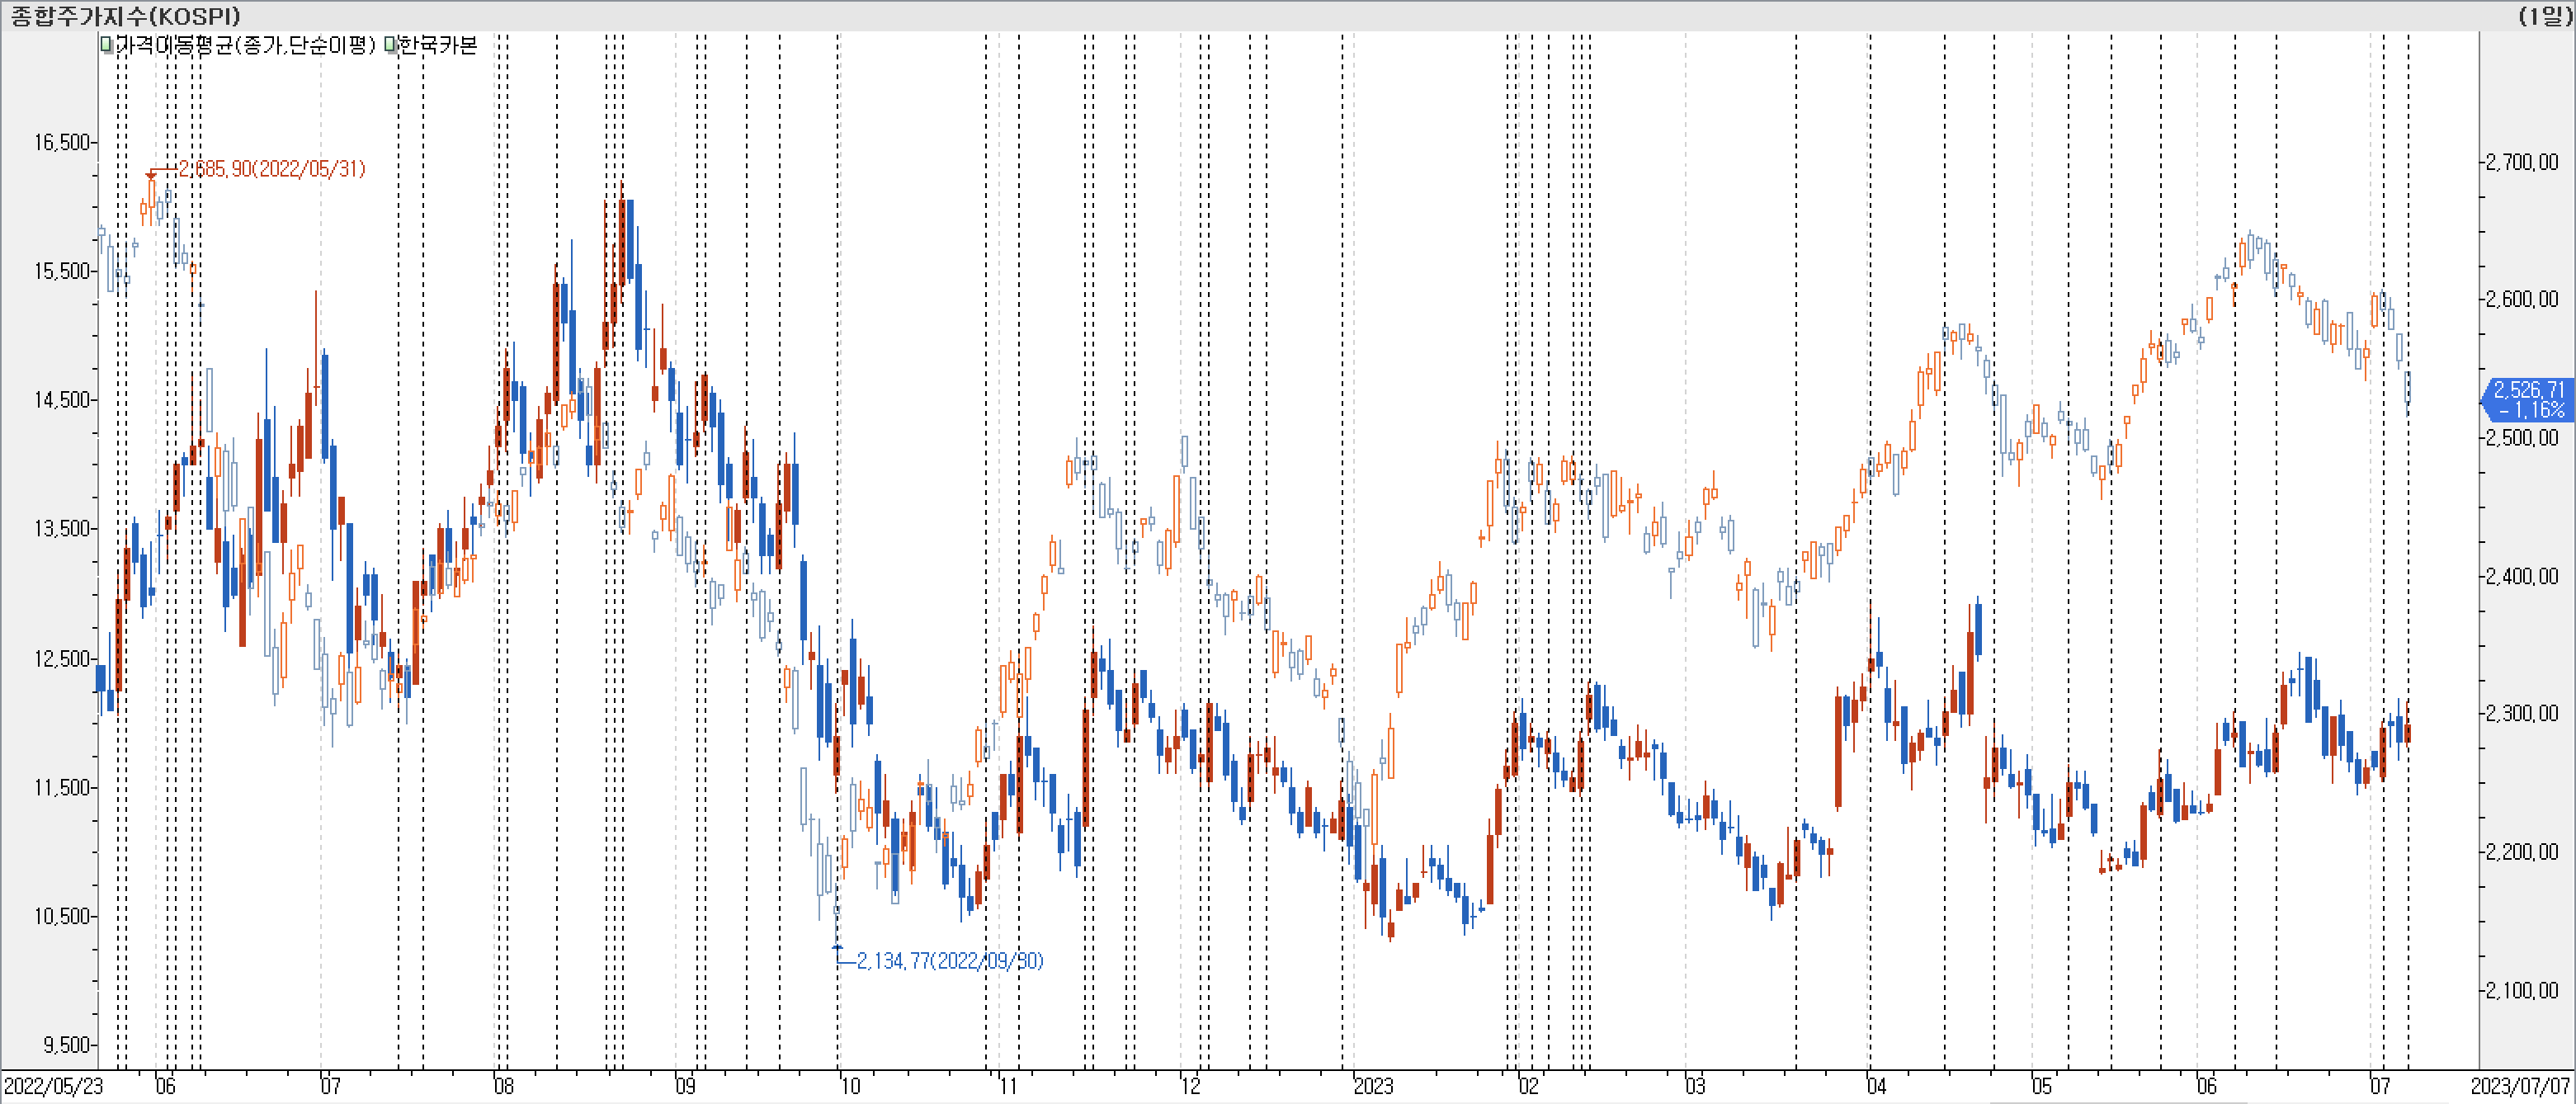Click the 2,100.00 right axis label
The width and height of the screenshot is (2576, 1104).
[x=2522, y=990]
